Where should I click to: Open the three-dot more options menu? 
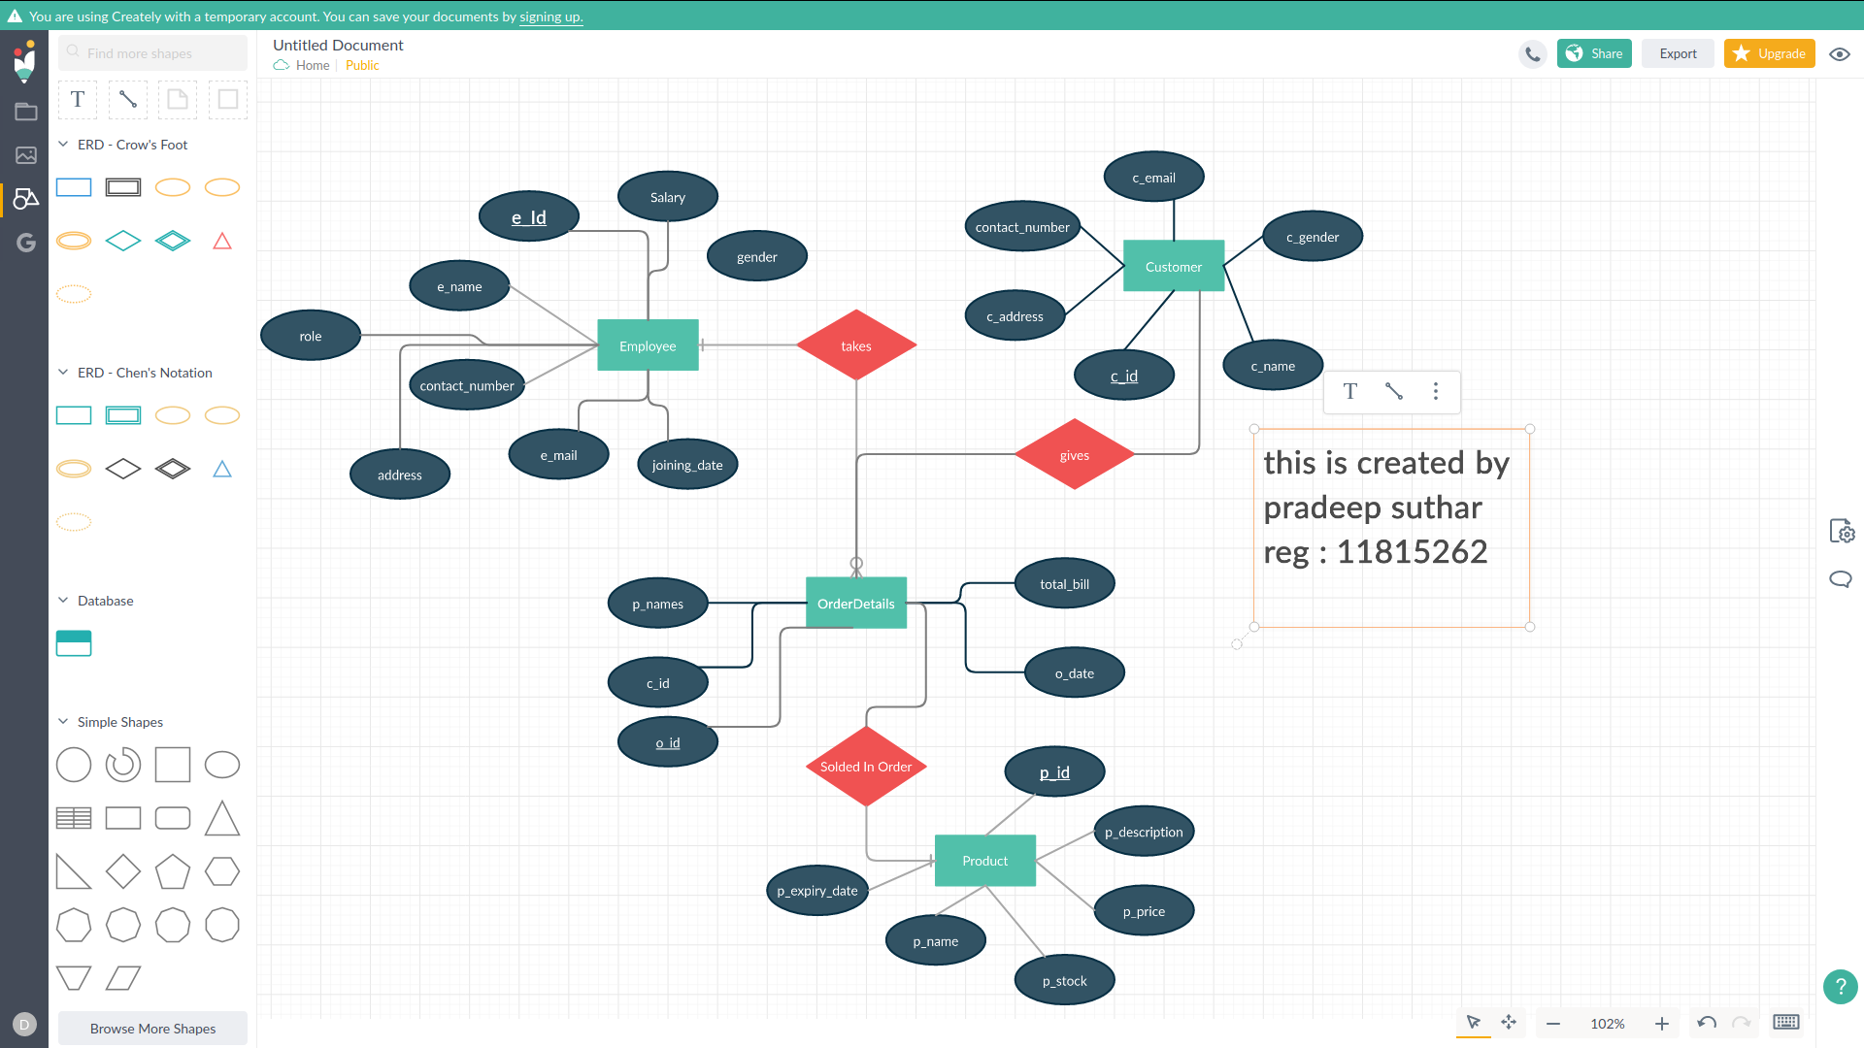pyautogui.click(x=1436, y=391)
